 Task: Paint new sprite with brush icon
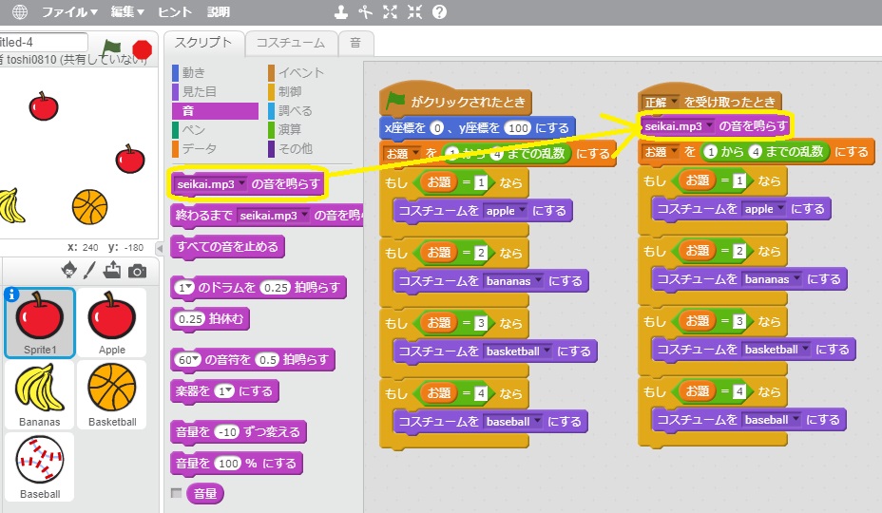click(89, 271)
